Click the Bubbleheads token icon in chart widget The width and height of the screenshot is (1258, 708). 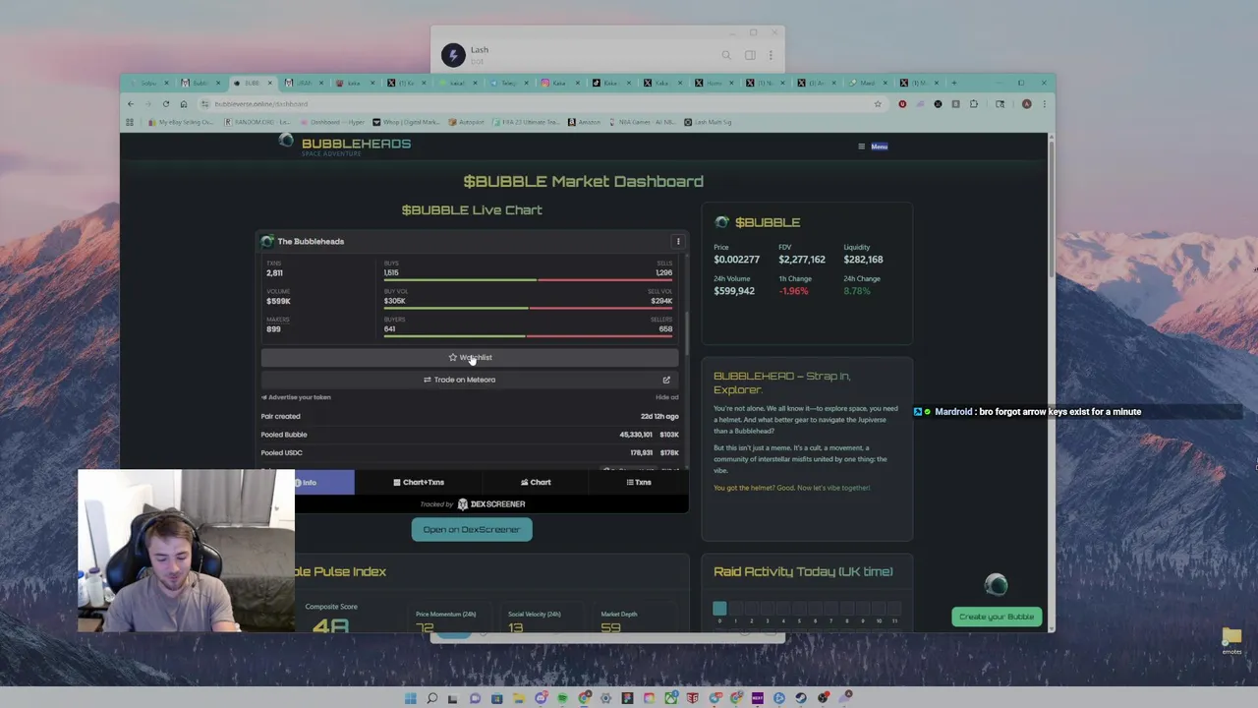[x=267, y=241]
